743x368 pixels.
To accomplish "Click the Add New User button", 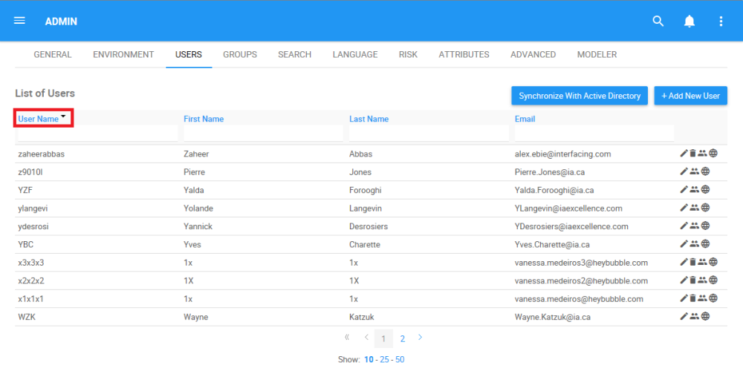I will point(691,96).
